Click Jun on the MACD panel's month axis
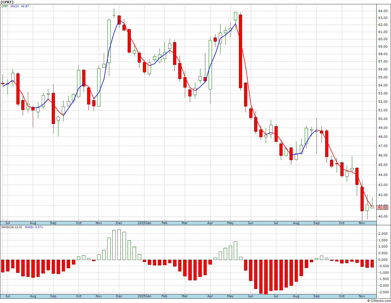The image size is (391, 303). (251, 296)
